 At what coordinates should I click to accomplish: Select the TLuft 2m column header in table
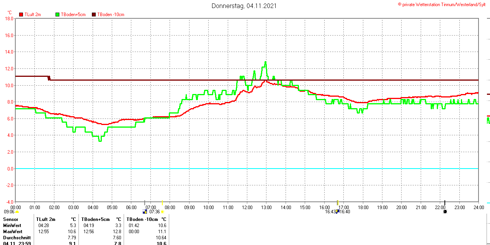tap(46, 219)
